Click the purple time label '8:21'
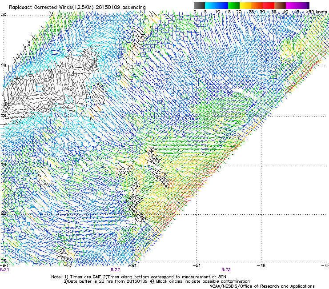Image resolution: width=329 pixels, height=289 pixels. 4,270
